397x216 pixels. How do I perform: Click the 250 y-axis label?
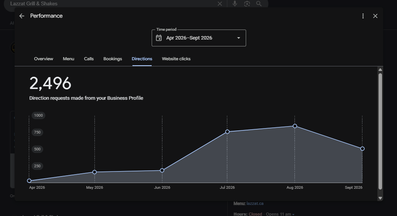[x=37, y=166]
